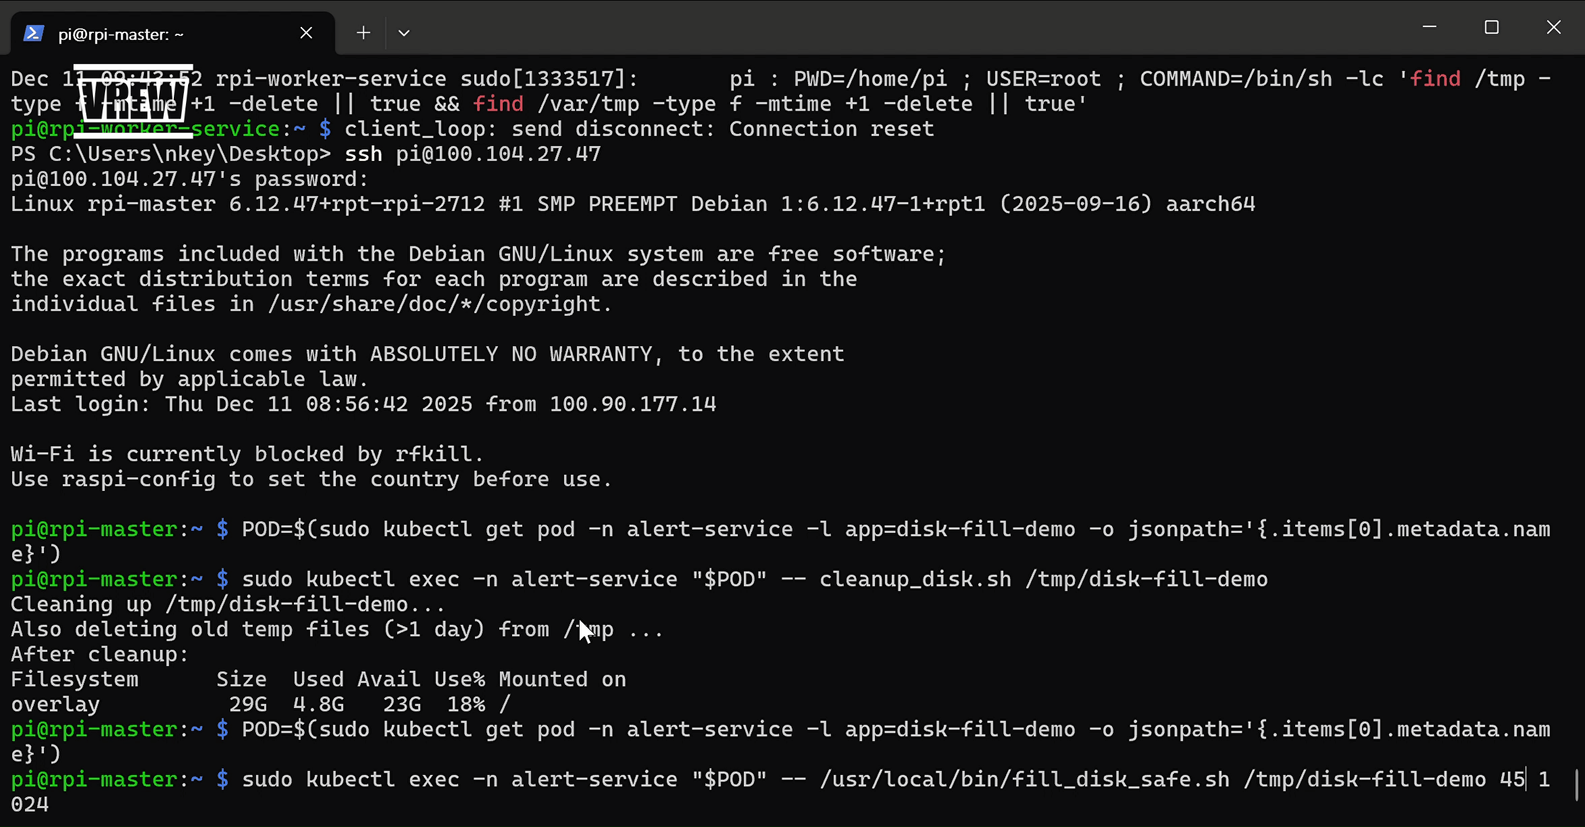
Task: Click the overlay filesystem usage line
Action: click(256, 704)
